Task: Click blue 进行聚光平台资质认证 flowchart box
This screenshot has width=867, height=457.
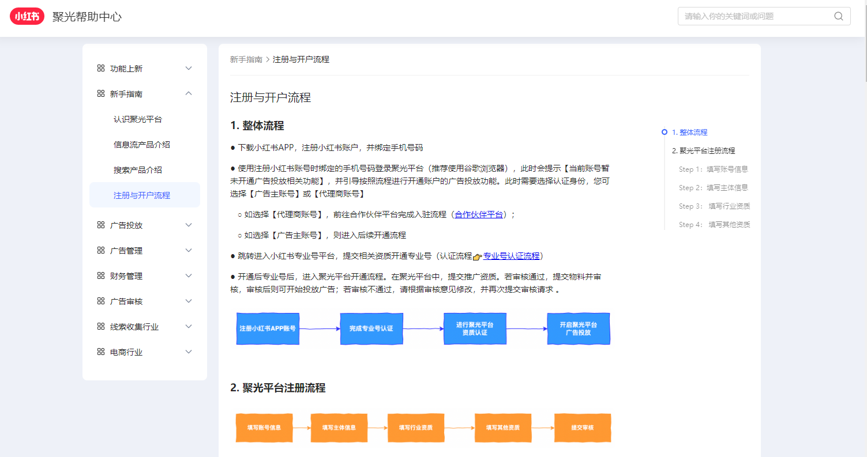Action: 475,328
